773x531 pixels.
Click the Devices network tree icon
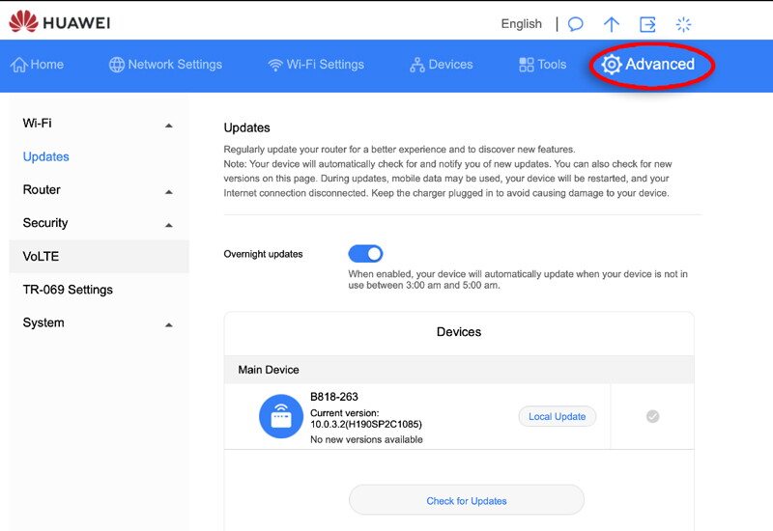coord(417,65)
